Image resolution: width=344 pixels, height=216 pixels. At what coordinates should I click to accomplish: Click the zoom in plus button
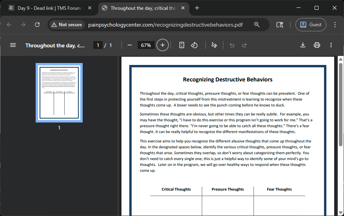coord(162,45)
